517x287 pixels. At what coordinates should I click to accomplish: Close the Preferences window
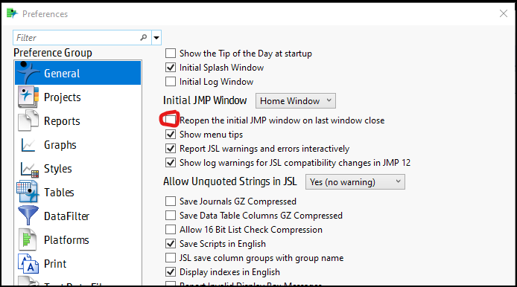click(503, 13)
